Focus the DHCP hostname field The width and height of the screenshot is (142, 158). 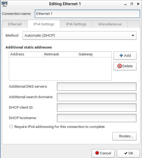pyautogui.click(x=97, y=118)
